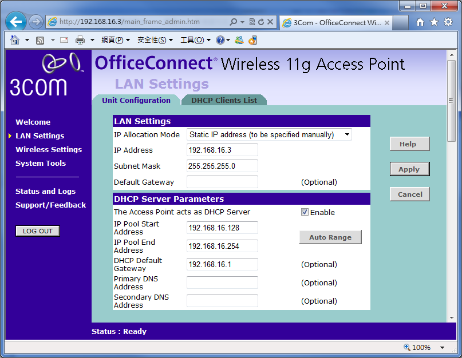
Task: Click the browser Forward arrow button
Action: (36, 22)
